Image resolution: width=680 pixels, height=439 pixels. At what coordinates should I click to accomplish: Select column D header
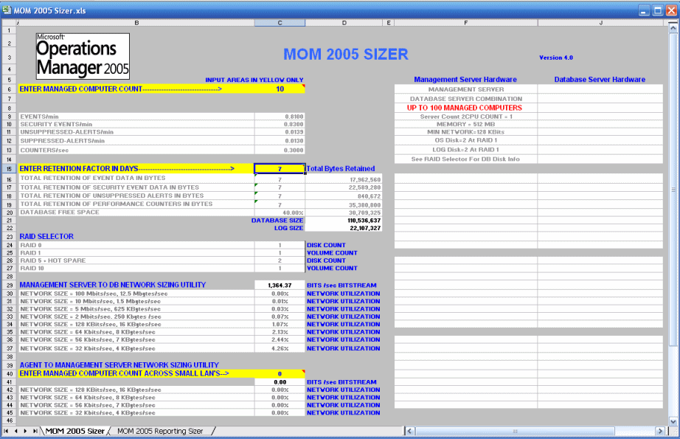[344, 23]
